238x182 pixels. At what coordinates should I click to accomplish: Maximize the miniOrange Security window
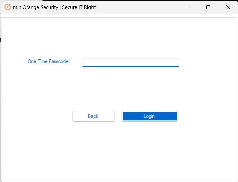[x=208, y=7]
